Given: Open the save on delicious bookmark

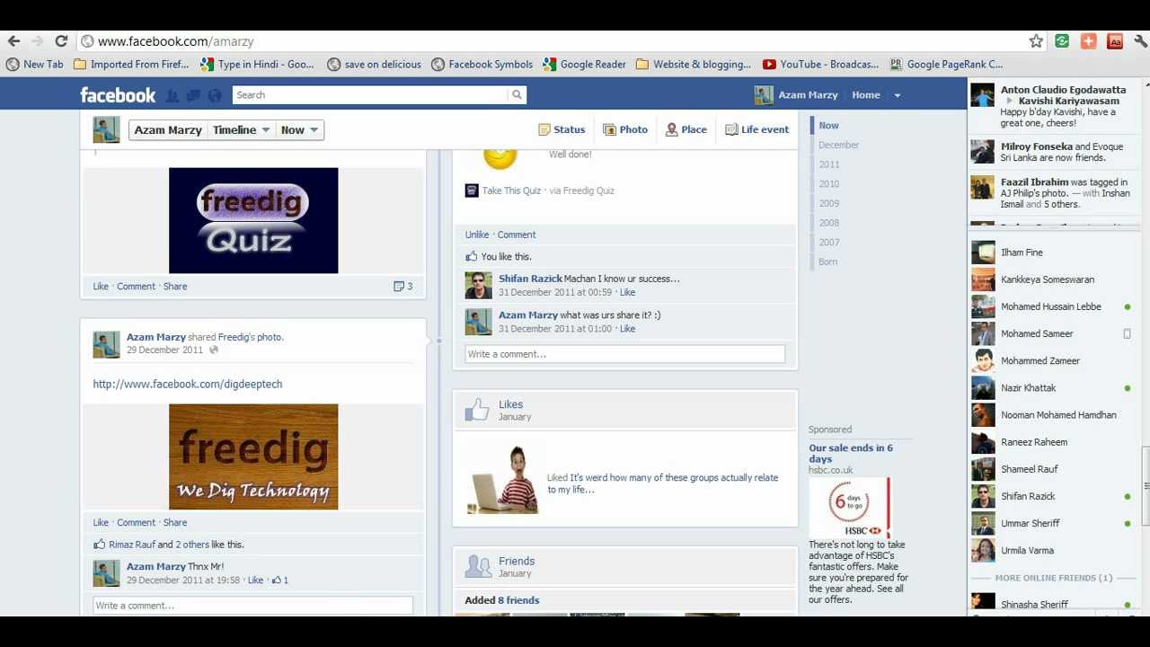Looking at the screenshot, I should coord(374,65).
